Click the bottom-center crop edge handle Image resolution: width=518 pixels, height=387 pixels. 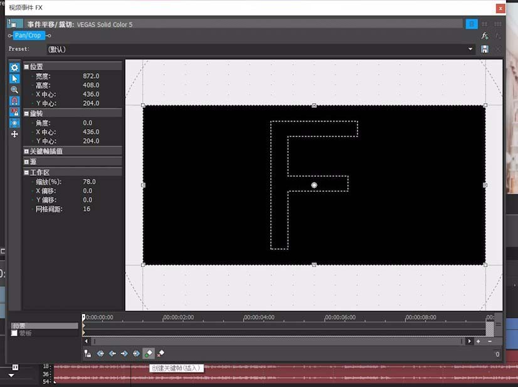(x=314, y=265)
